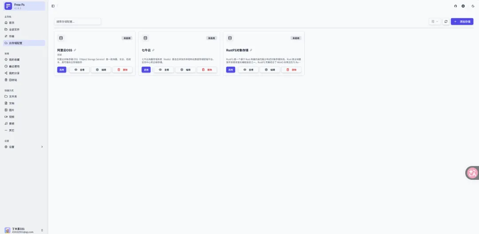Click 未启用 badge on RustFS对象存储 card

(296, 38)
